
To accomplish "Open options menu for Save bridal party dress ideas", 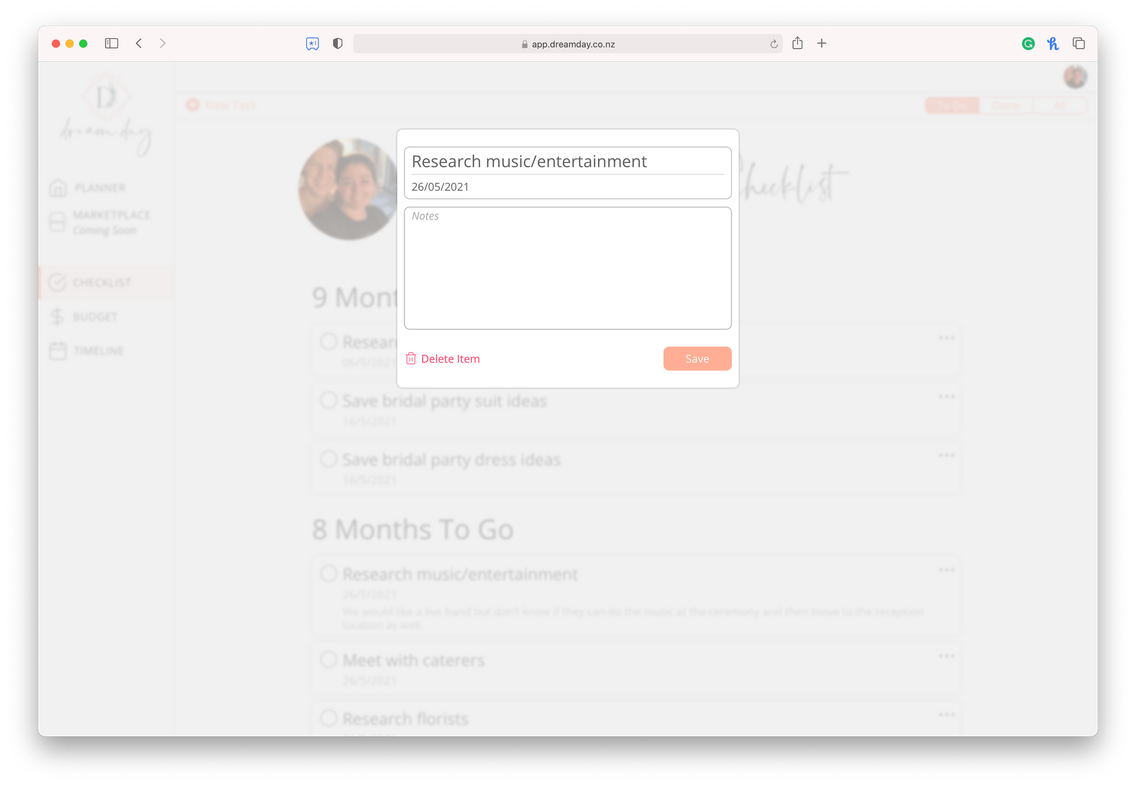I will click(x=946, y=455).
